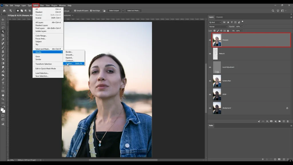Add a layer mask in Layers panel
The width and height of the screenshot is (293, 165).
pos(271,121)
